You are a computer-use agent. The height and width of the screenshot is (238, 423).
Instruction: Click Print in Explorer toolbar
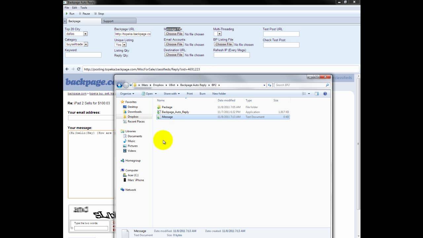tap(190, 94)
